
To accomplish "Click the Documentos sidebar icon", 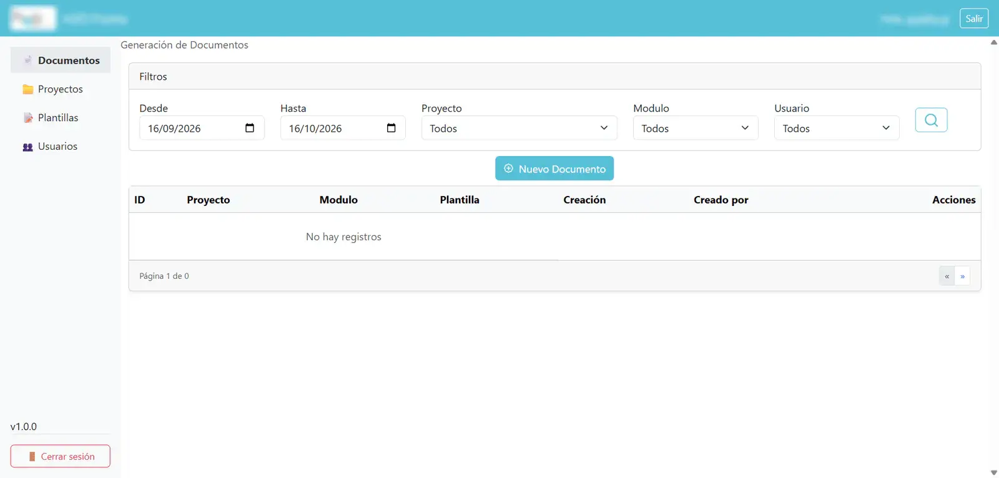I will (x=27, y=61).
